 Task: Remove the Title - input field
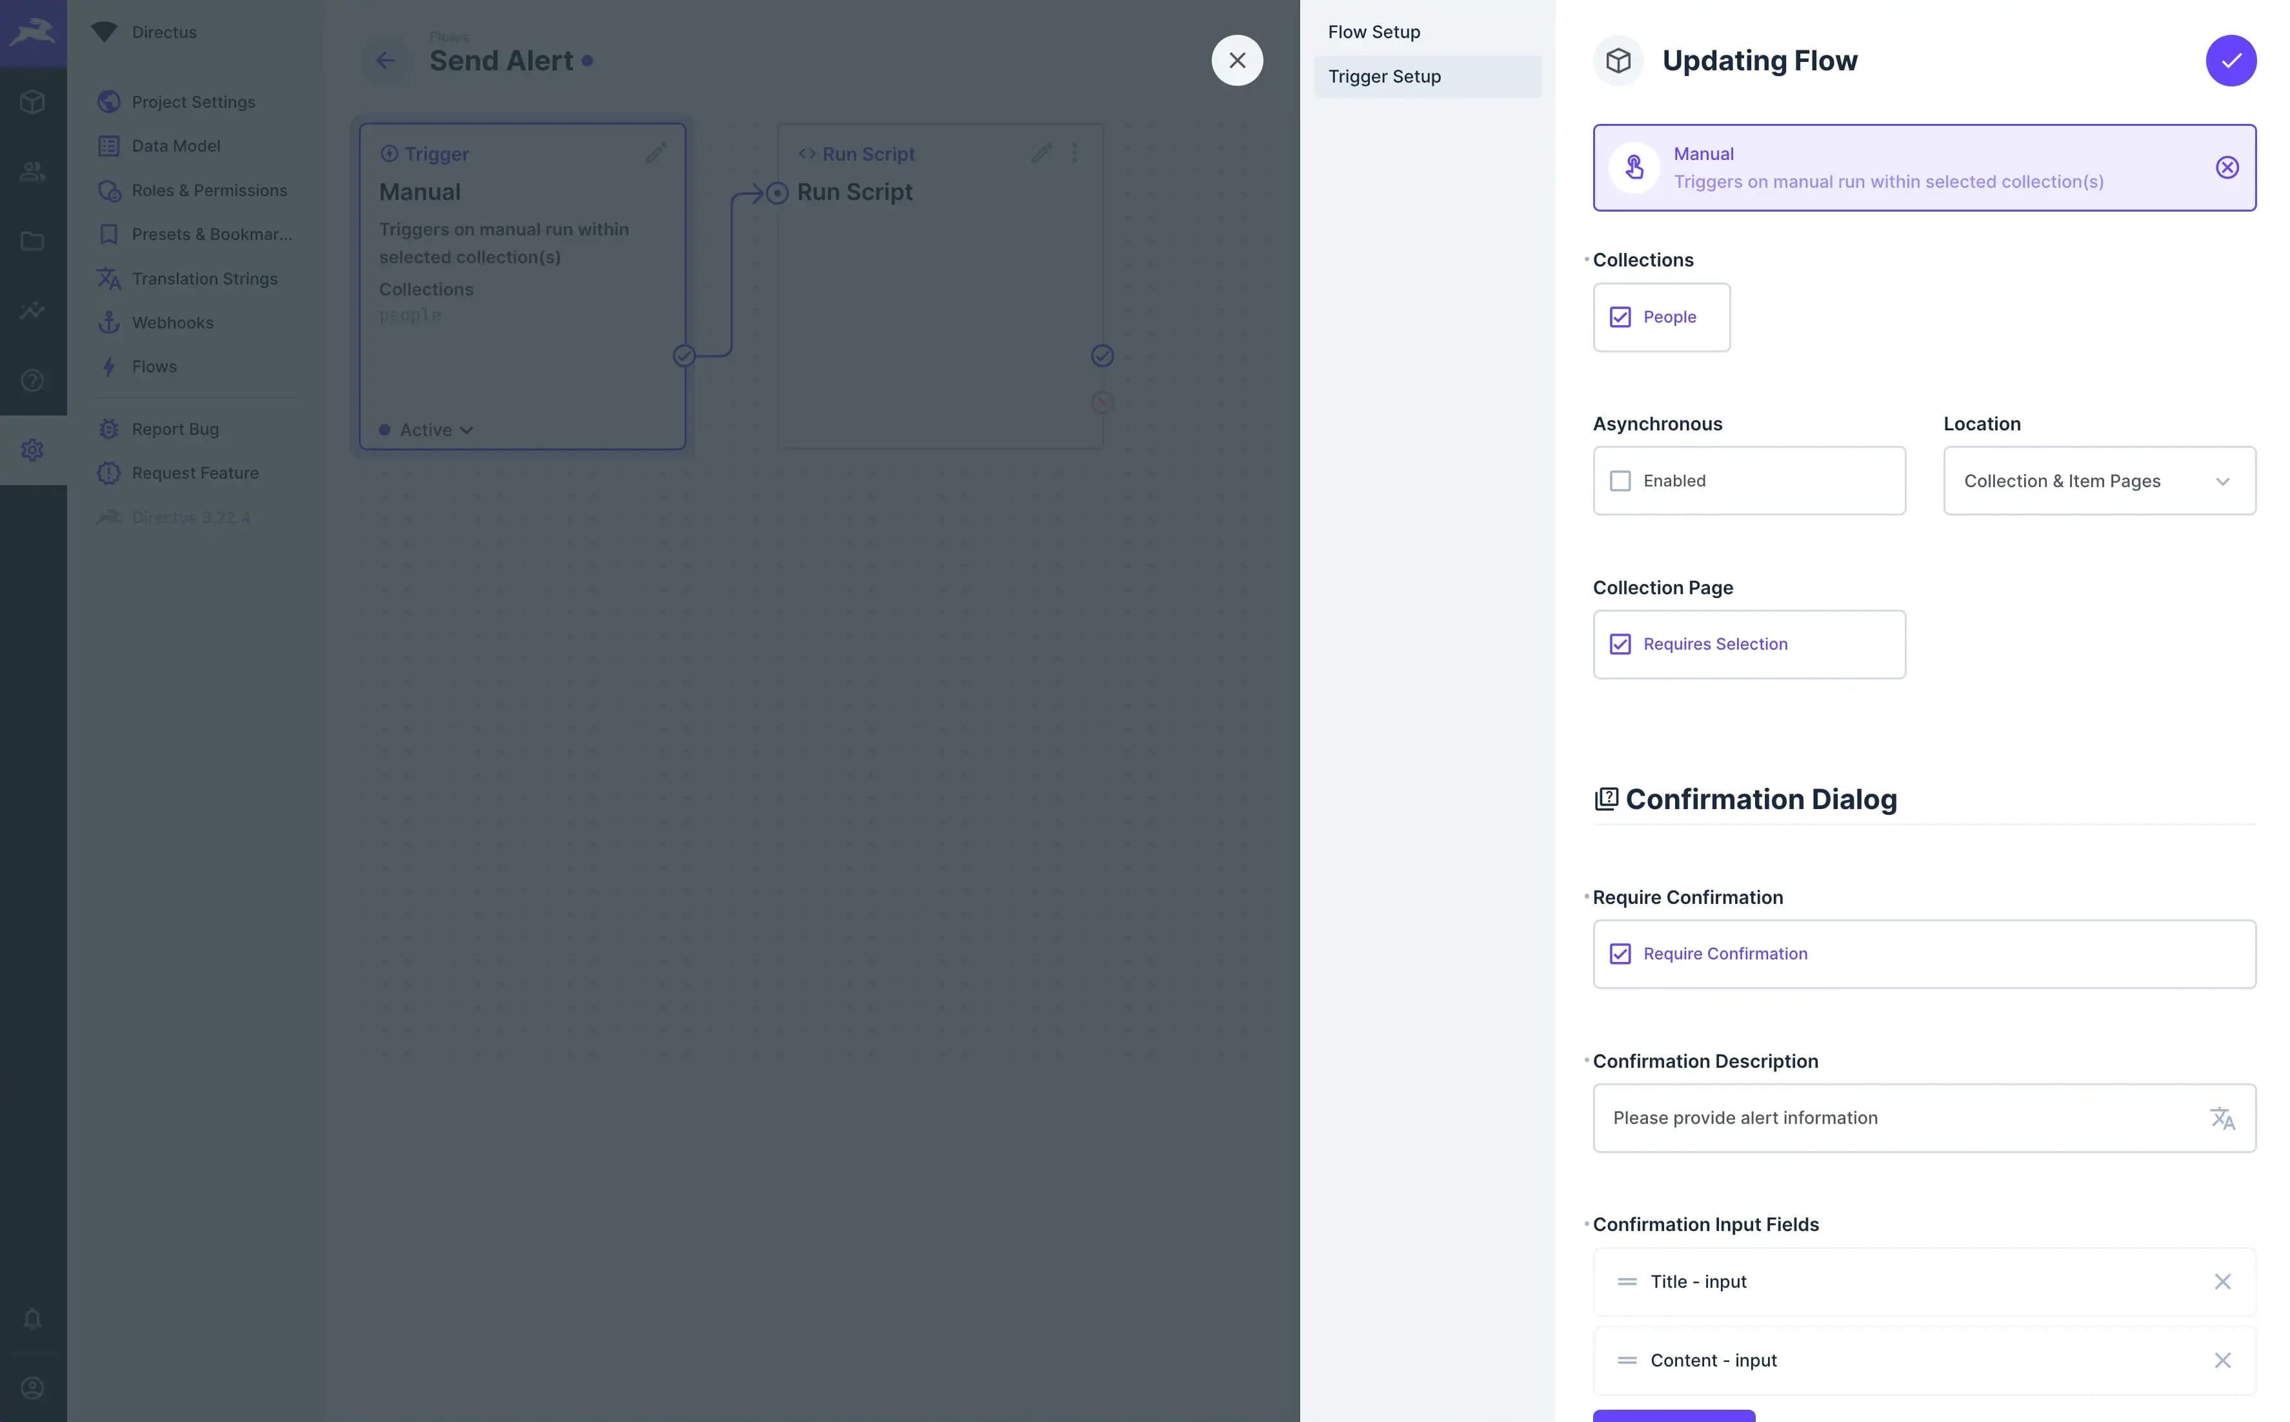coord(2222,1281)
